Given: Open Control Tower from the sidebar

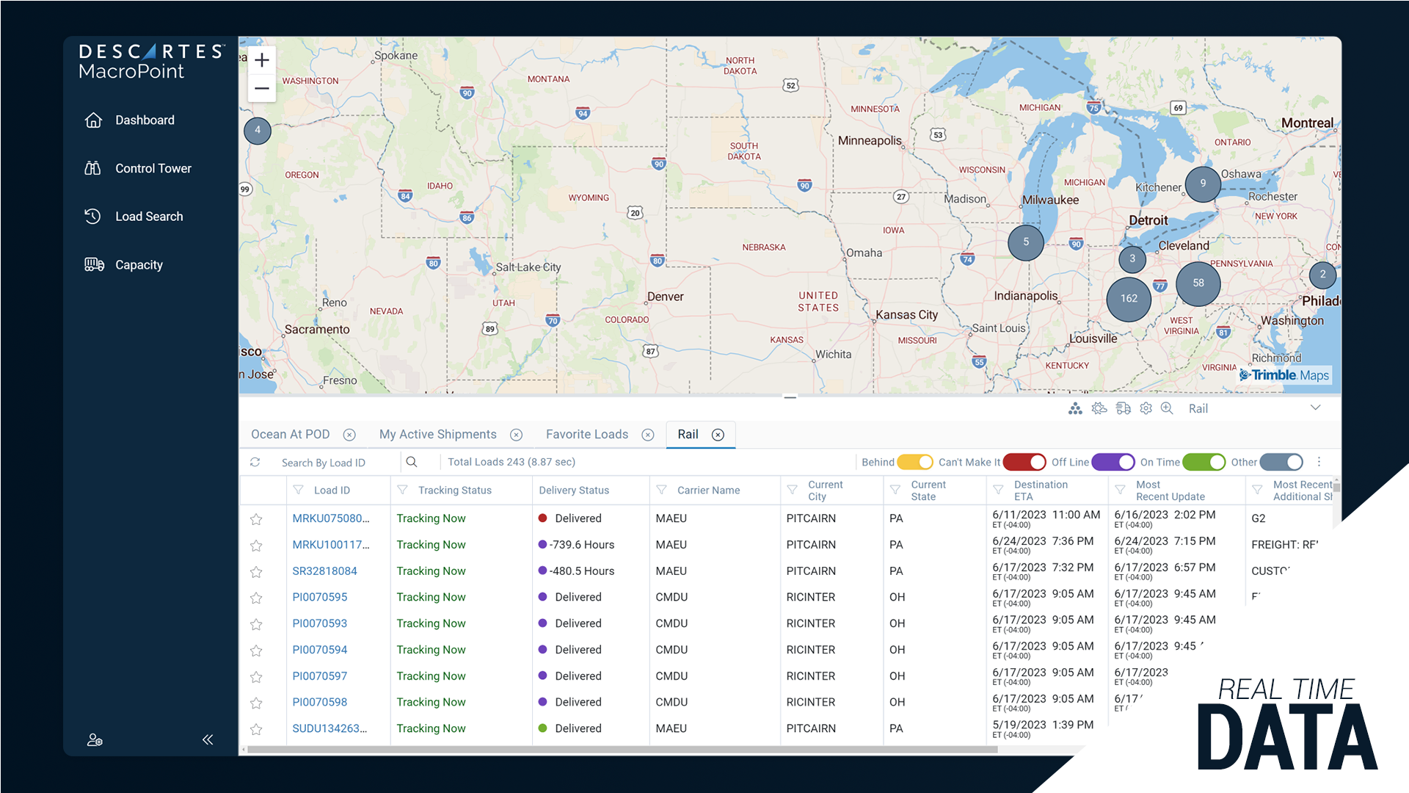Looking at the screenshot, I should (153, 169).
